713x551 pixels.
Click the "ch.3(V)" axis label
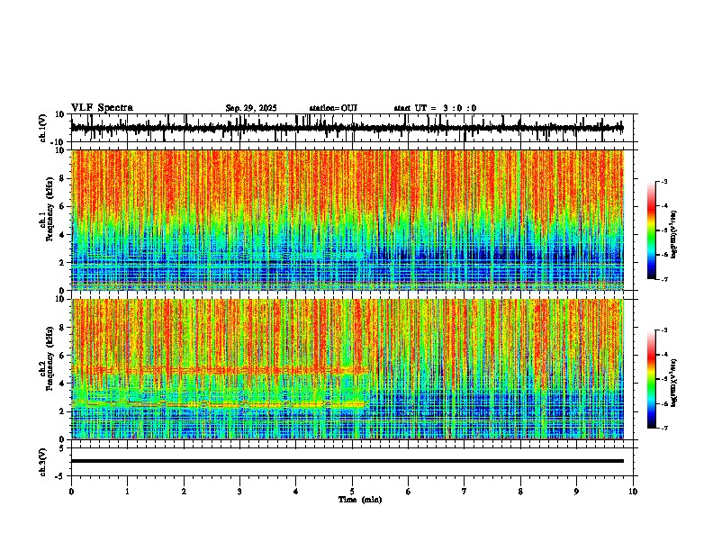43,463
